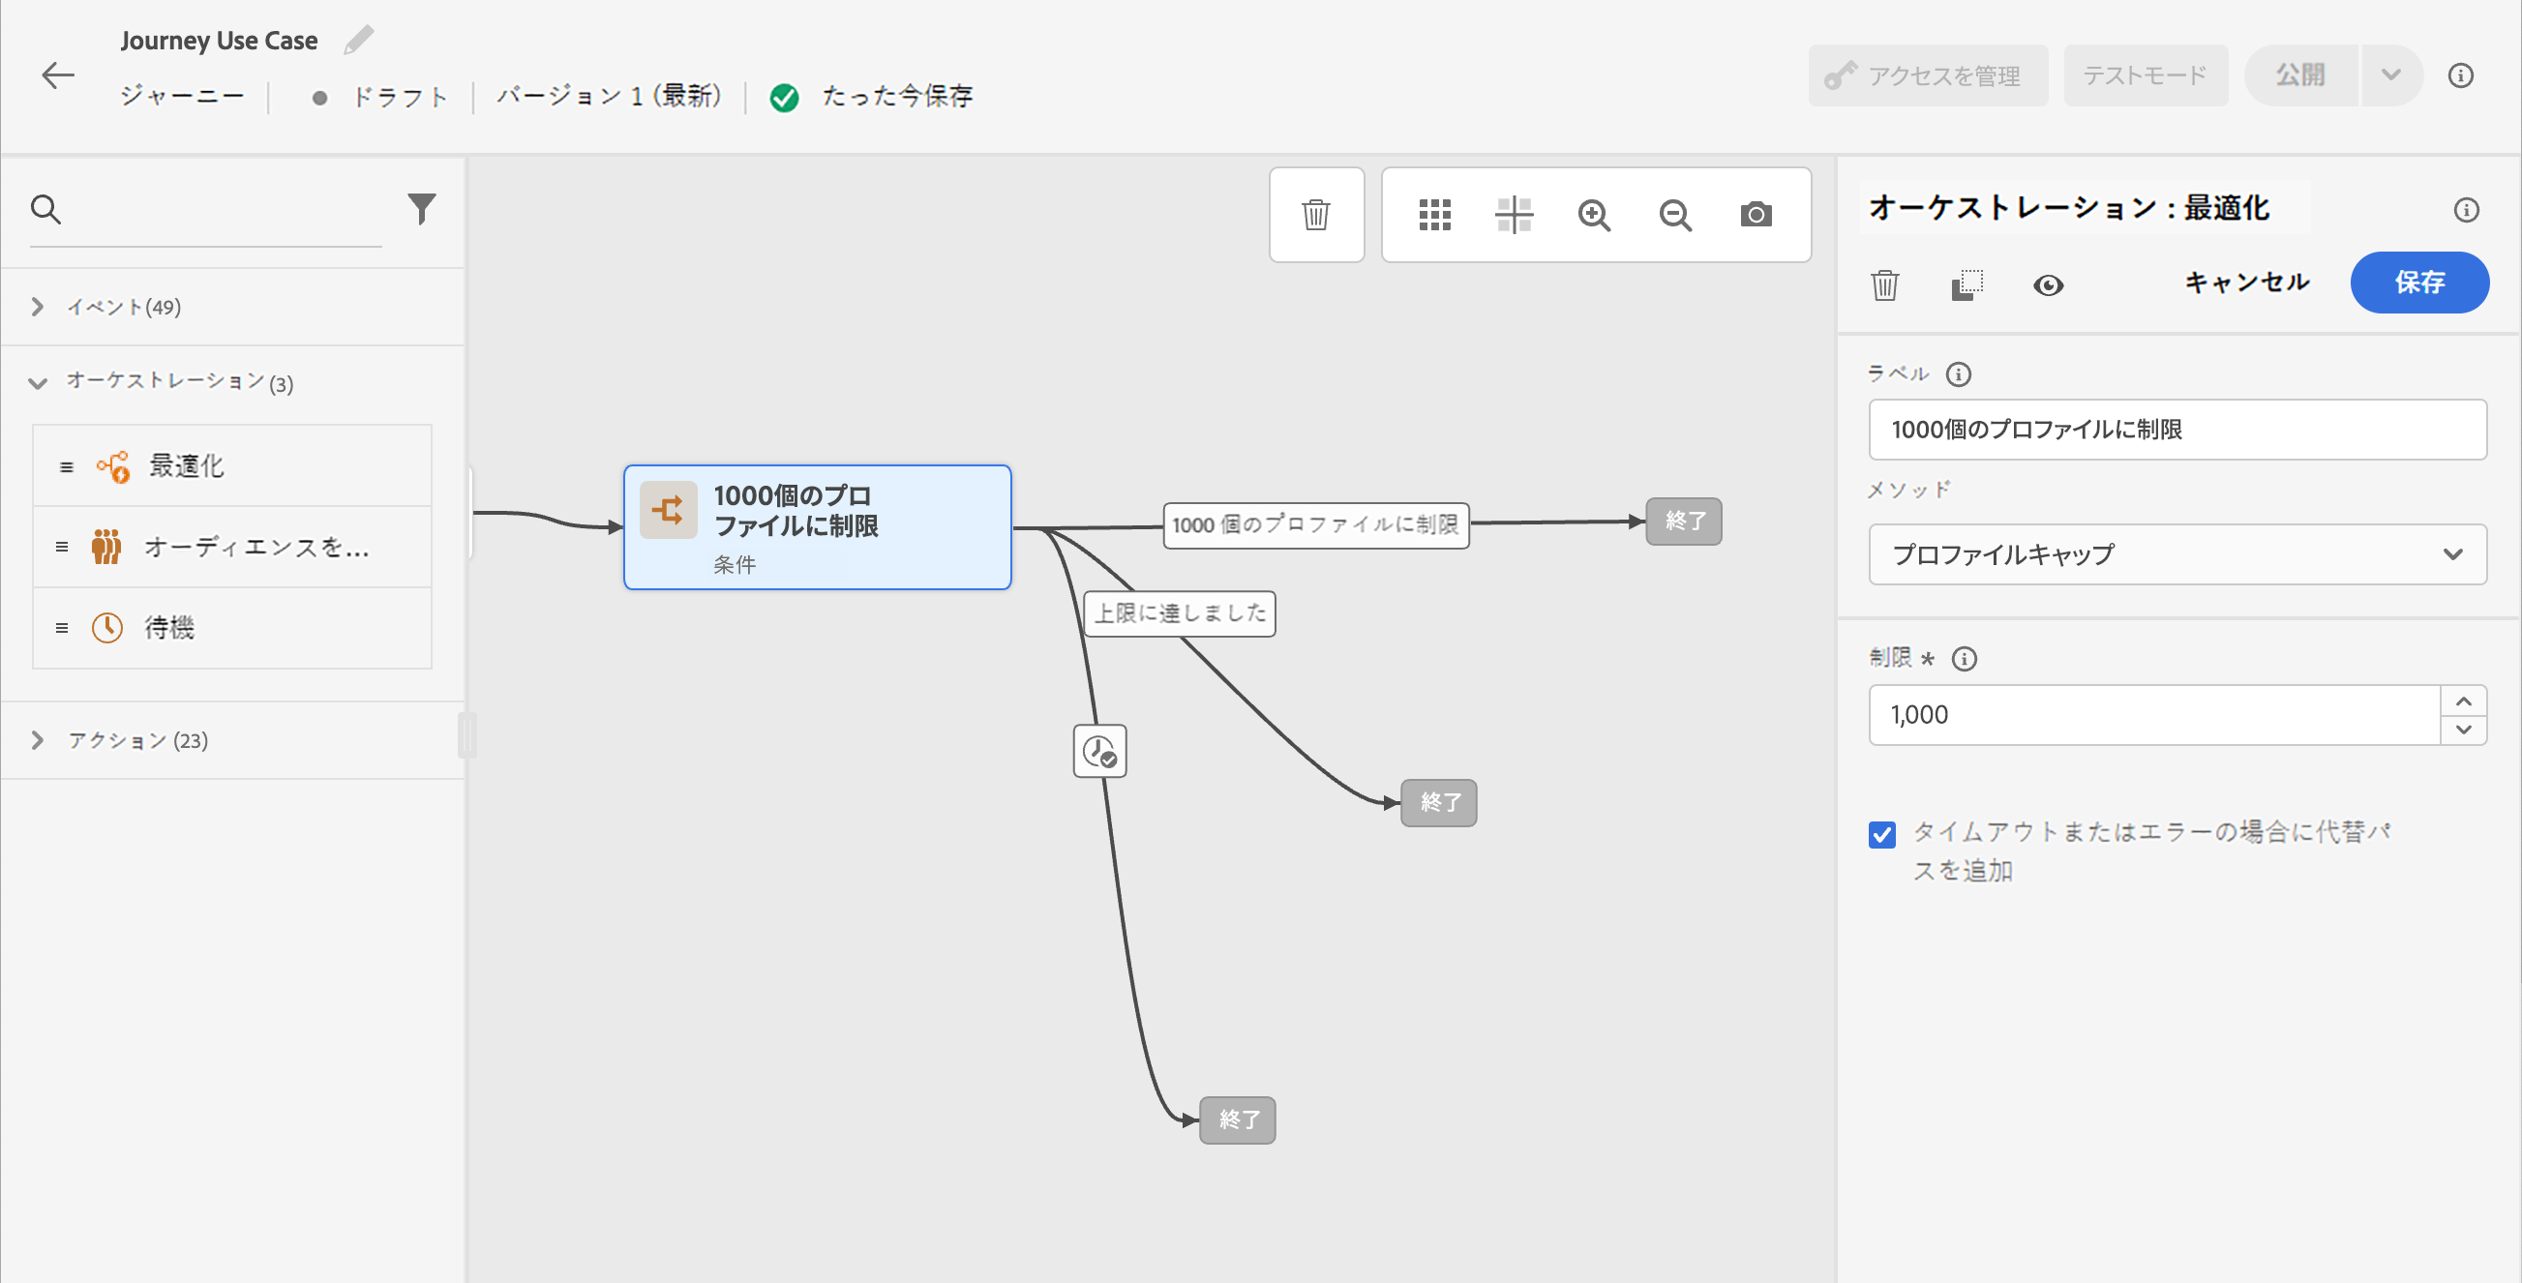
Task: Collapse the オーケストレーション (3) section
Action: point(37,382)
